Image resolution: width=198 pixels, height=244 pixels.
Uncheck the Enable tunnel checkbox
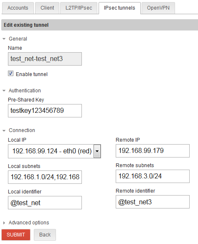pos(11,74)
